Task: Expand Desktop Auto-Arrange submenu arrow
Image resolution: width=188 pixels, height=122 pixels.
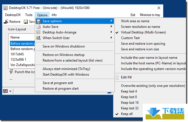Action: tap(111, 32)
